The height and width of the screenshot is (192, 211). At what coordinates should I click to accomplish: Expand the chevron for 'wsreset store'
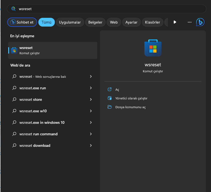coord(91,99)
